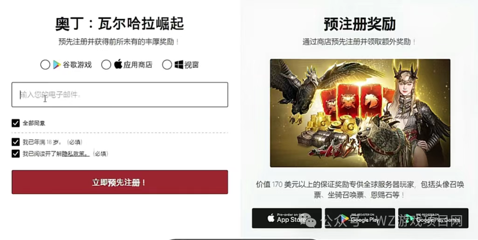Click the Windows logo beside 视窗
Image resolution: width=478 pixels, height=240 pixels.
[x=179, y=64]
